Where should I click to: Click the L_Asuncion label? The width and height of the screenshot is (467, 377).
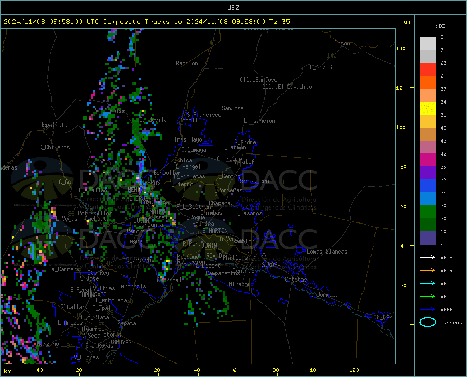pos(259,121)
